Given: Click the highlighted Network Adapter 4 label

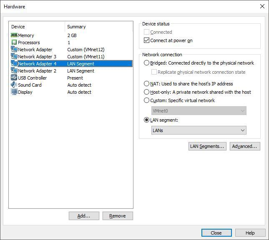Looking at the screenshot, I should 37,64.
